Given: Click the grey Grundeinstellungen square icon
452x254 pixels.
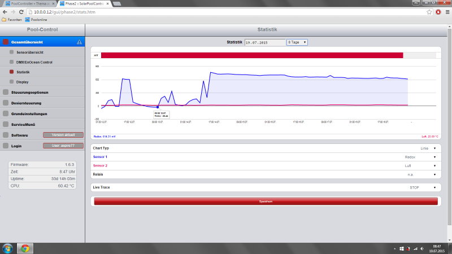Looking at the screenshot, I should tap(6, 113).
